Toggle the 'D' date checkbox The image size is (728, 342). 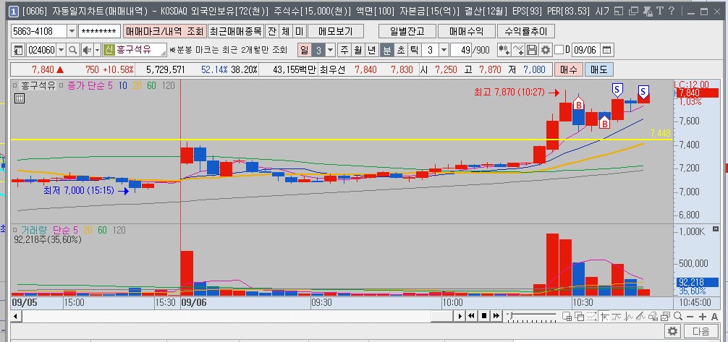coord(559,50)
